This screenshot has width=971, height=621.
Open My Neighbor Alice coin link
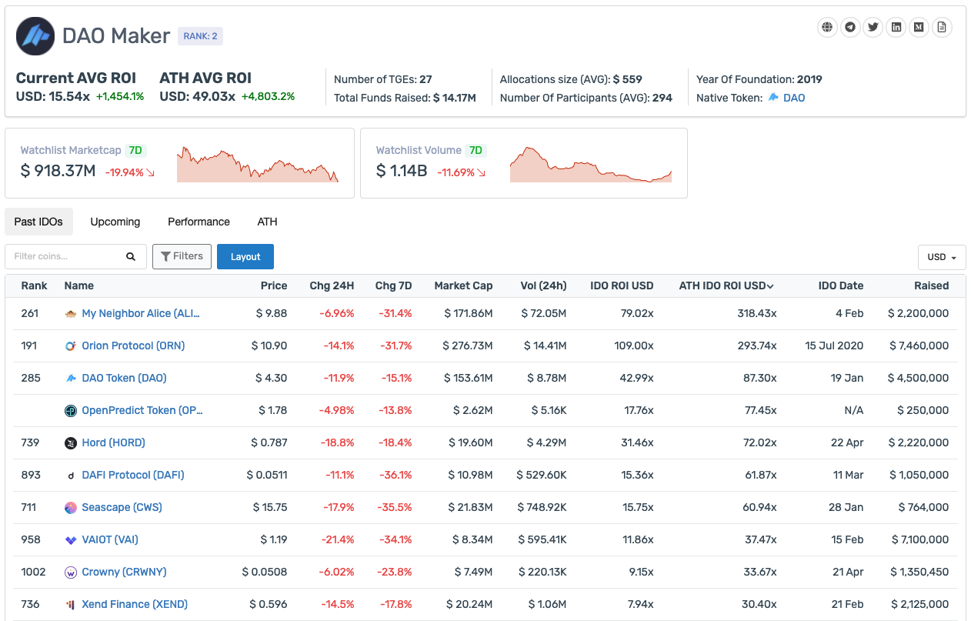[141, 314]
